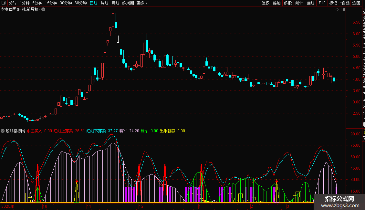
Task: Click the 返回 back button
Action: [356, 3]
